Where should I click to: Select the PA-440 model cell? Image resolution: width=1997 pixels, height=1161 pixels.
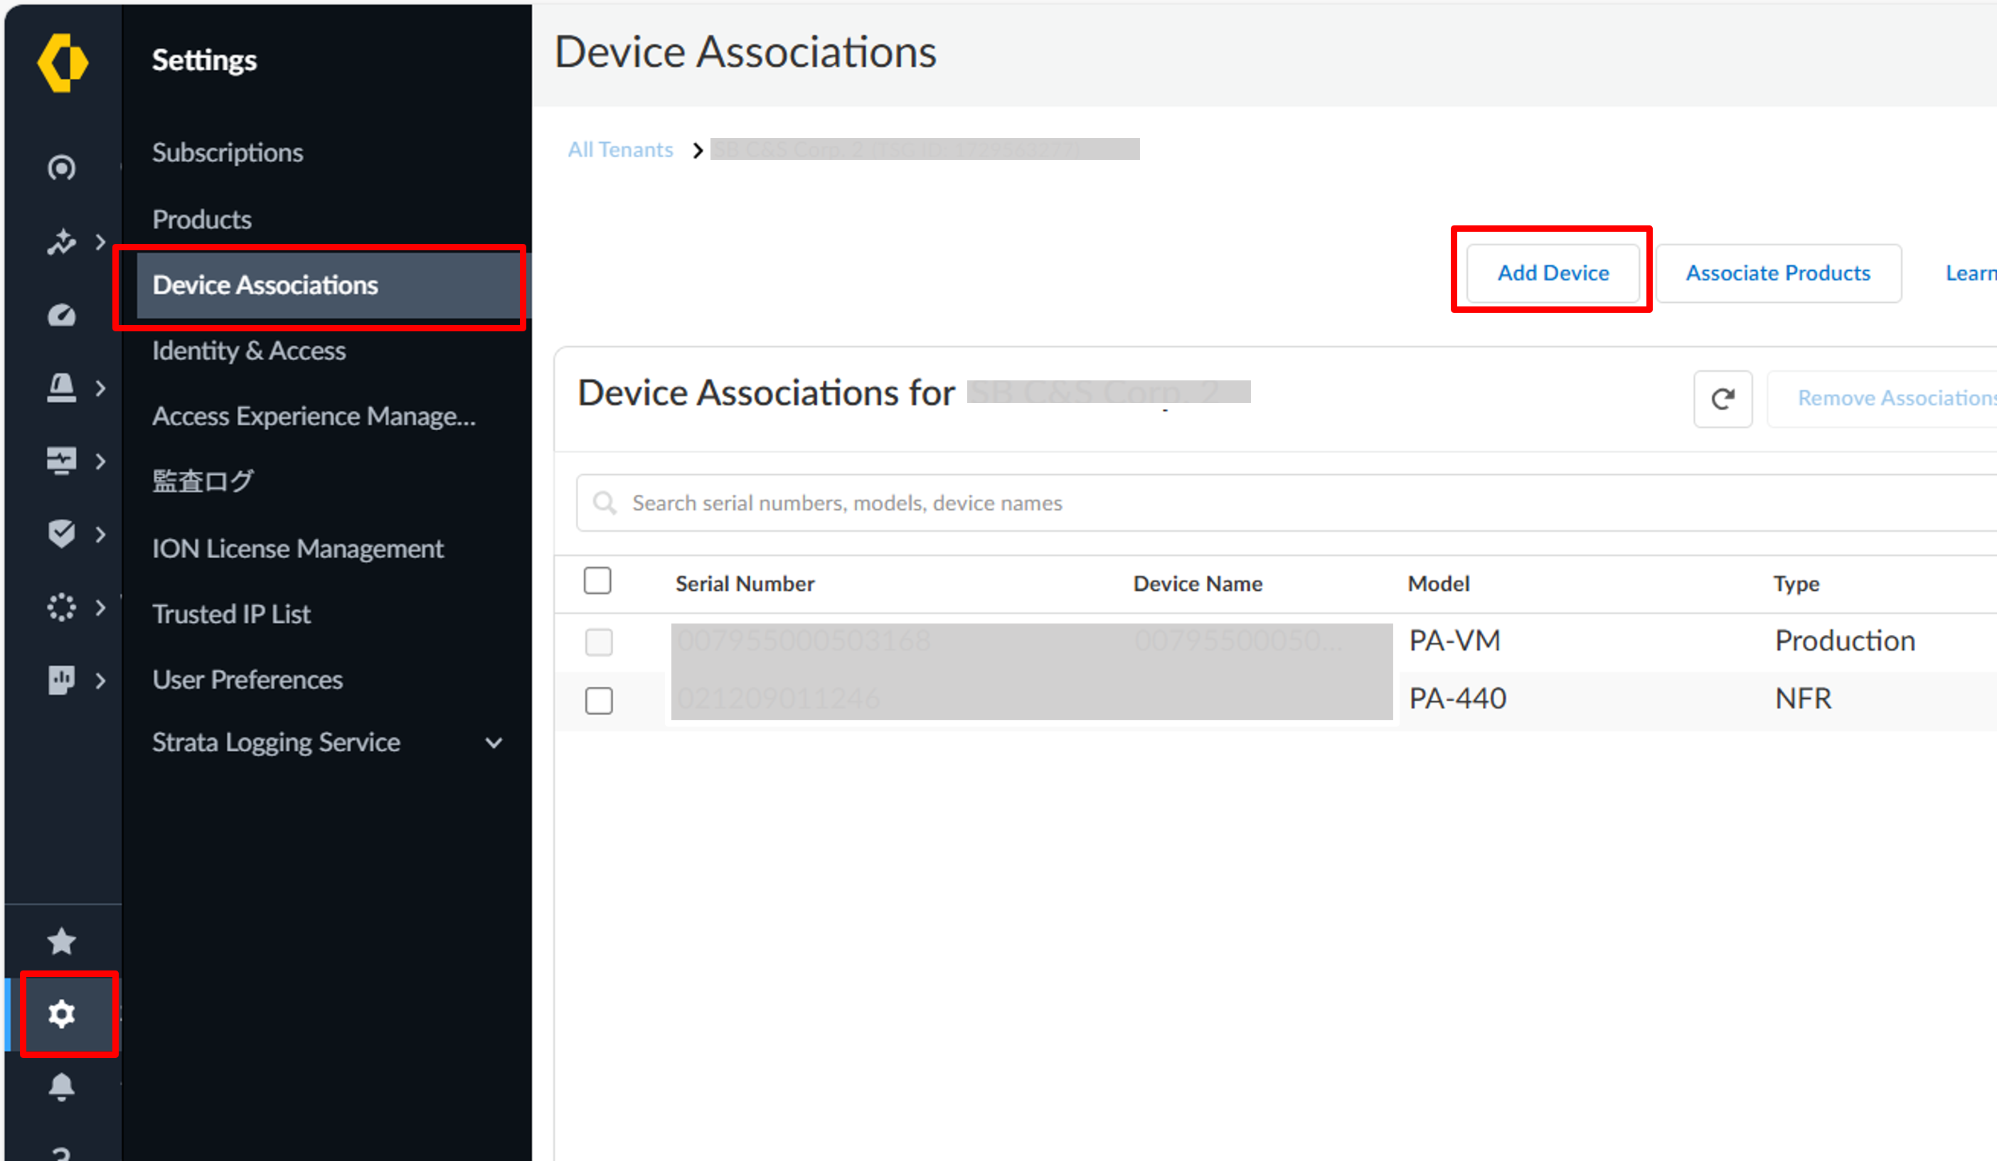point(1457,698)
